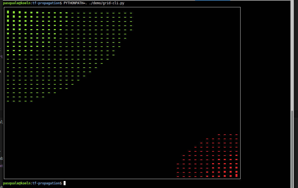Click the largest red square in grid's bottom-right corner
The image size is (298, 188).
[x=236, y=175]
